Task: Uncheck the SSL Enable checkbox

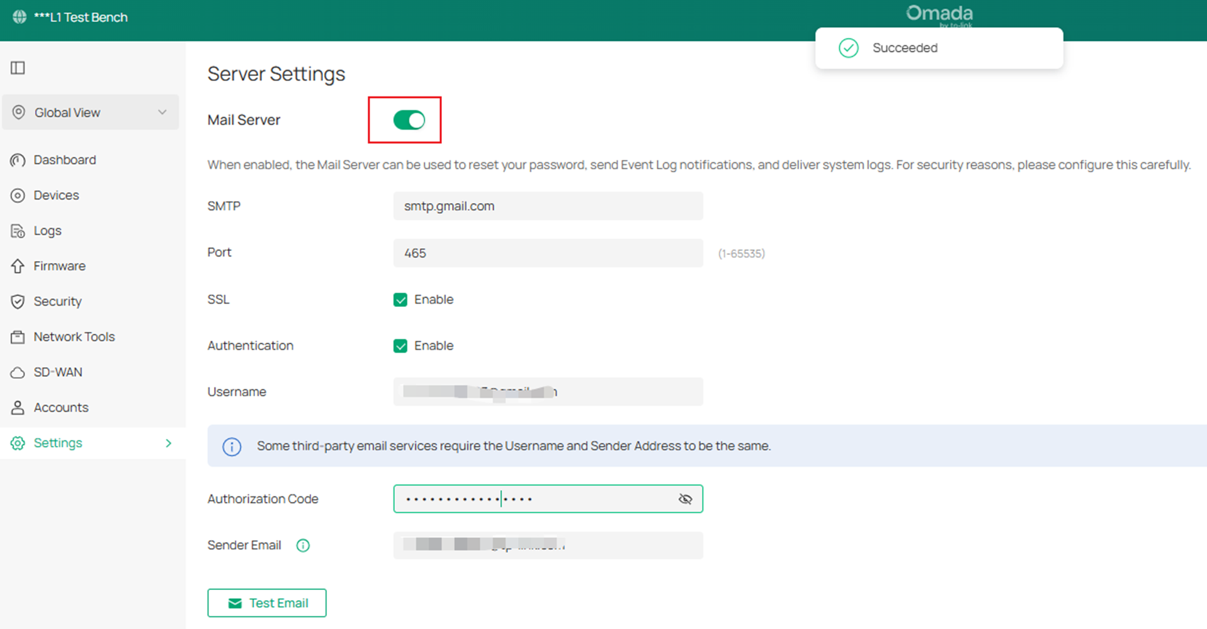Action: [x=400, y=299]
